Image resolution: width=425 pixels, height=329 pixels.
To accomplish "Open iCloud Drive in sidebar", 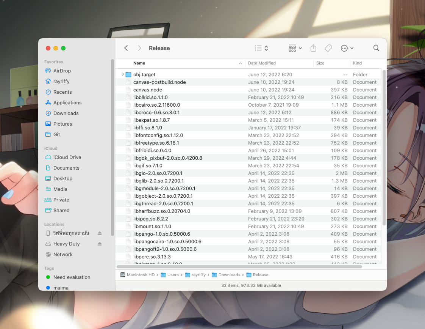I will coord(67,157).
